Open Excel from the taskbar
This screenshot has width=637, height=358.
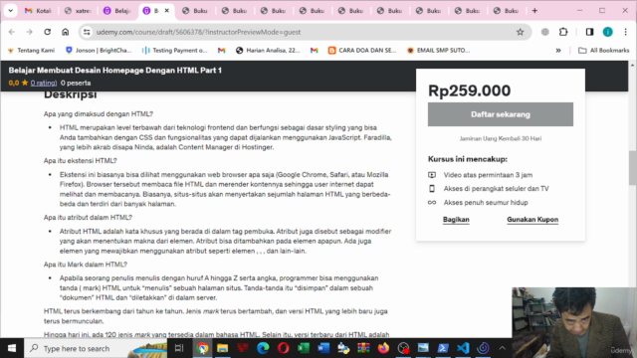point(303,348)
